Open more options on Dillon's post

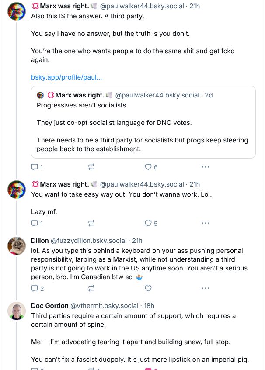pyautogui.click(x=205, y=288)
